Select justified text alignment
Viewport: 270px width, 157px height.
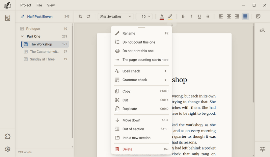coord(245,16)
